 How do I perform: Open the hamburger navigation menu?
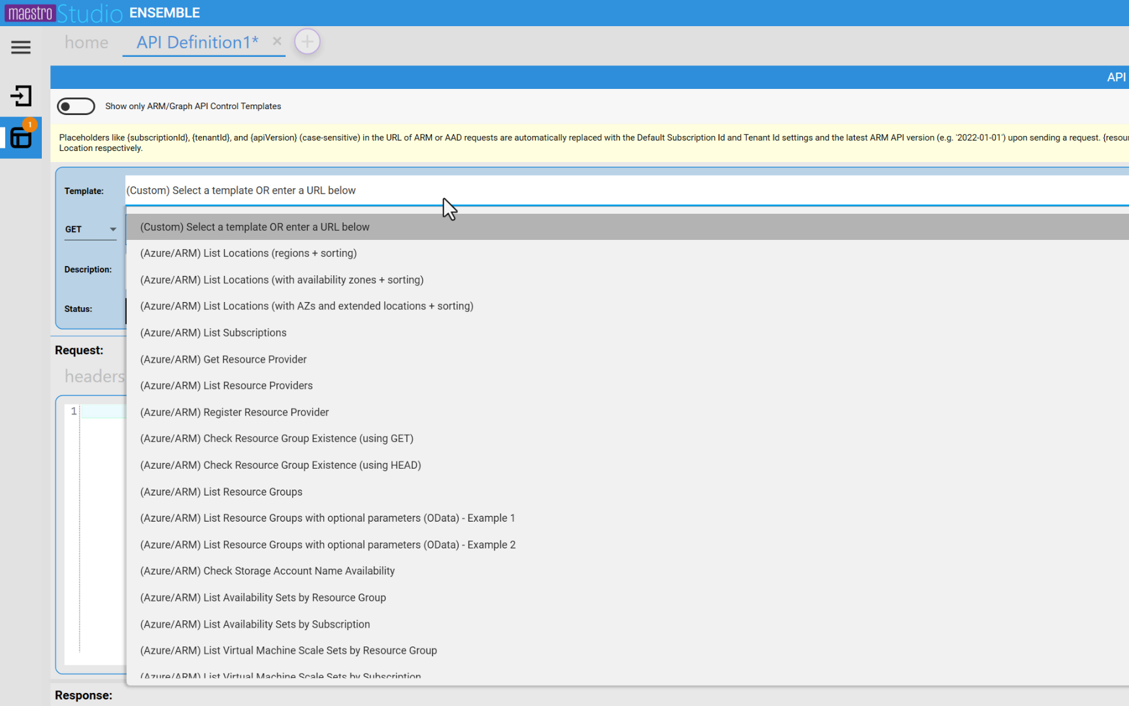tap(21, 47)
